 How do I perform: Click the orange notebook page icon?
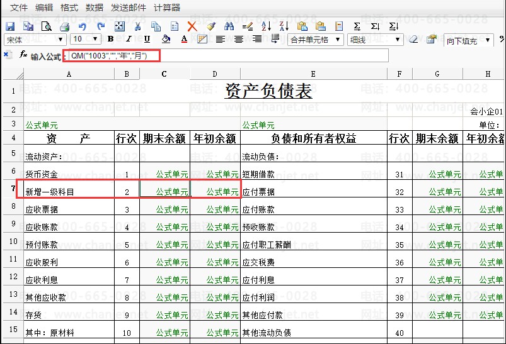tap(339, 26)
